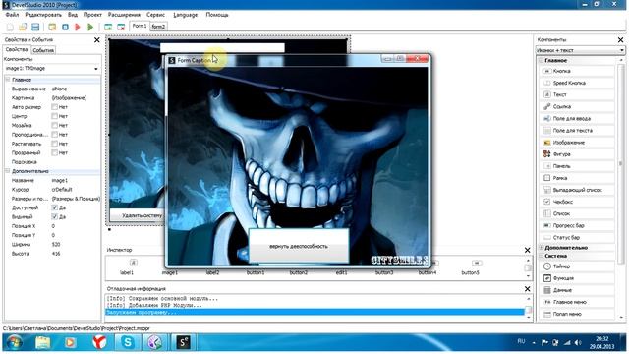The image size is (629, 354).
Task: Collapse the Система components group
Action: [x=542, y=256]
